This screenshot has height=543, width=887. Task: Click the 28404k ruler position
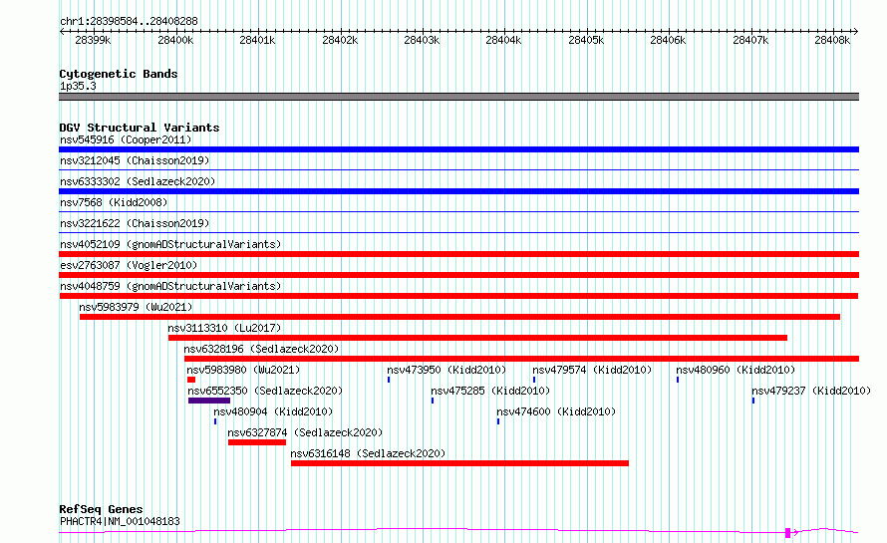[503, 40]
